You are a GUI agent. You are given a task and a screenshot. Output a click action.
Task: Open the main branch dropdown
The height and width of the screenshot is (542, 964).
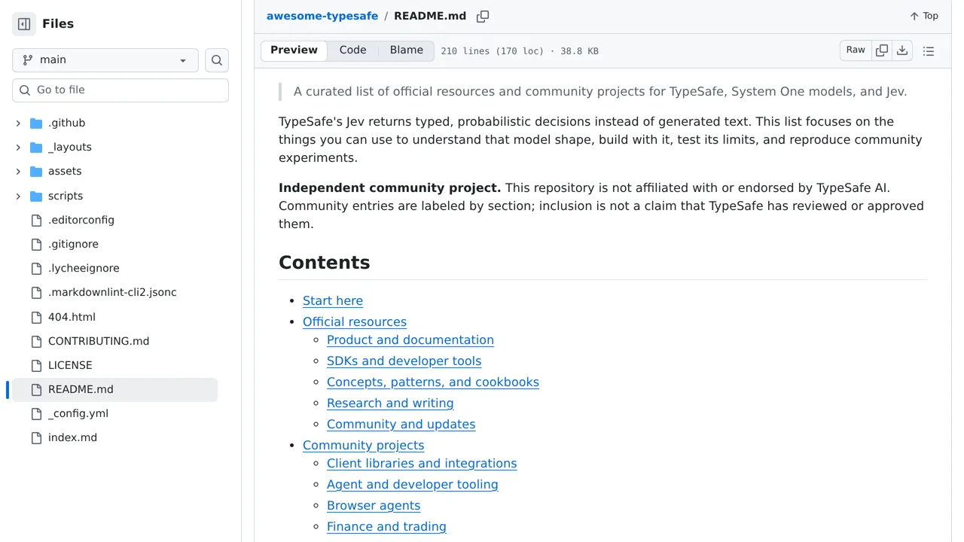pos(105,60)
